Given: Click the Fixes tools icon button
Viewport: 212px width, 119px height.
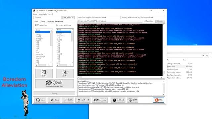Looking at the screenshot, I should click(x=54, y=100).
